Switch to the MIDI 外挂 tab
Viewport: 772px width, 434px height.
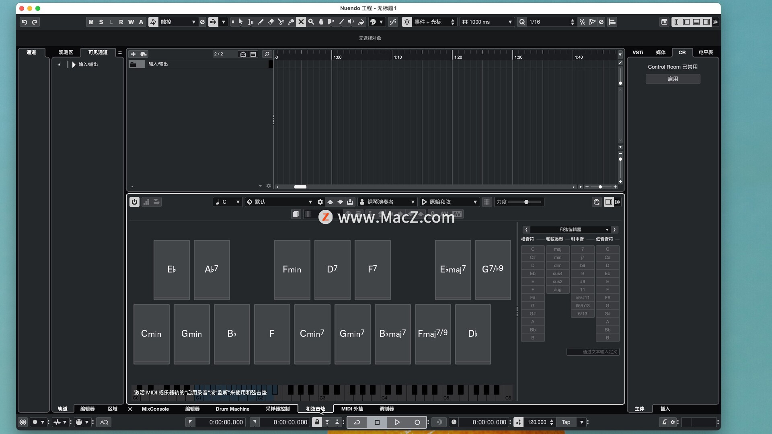pyautogui.click(x=352, y=409)
